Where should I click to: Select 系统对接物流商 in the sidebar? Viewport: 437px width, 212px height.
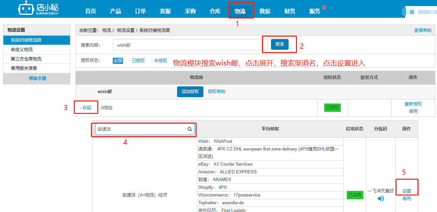pyautogui.click(x=37, y=40)
